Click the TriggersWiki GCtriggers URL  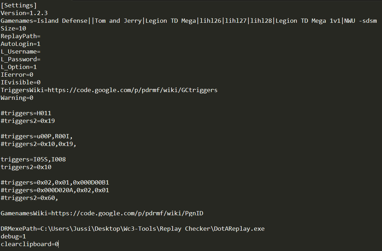[133, 90]
